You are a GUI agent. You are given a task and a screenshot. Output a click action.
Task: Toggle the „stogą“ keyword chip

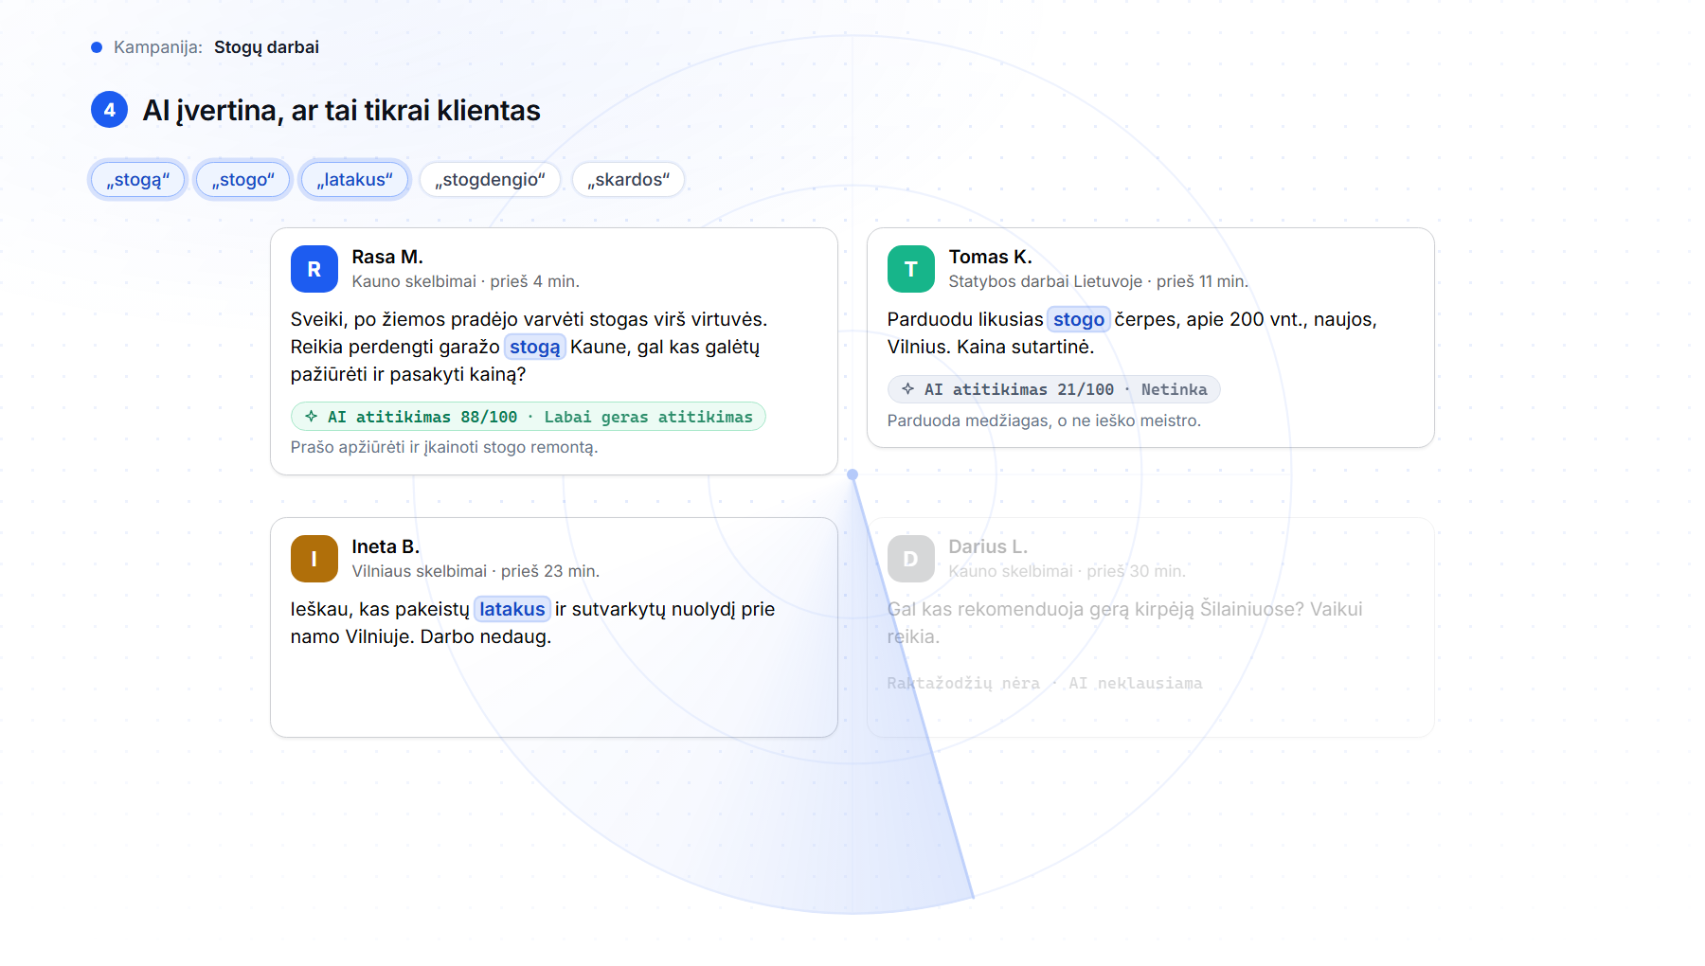[x=138, y=180]
